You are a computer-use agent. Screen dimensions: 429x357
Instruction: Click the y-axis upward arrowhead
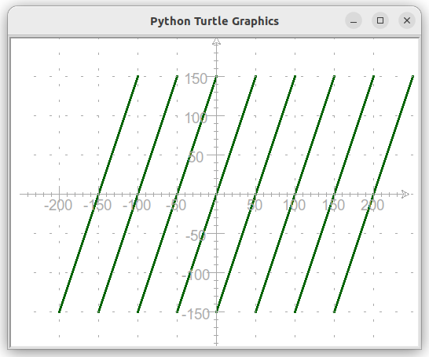click(x=216, y=42)
